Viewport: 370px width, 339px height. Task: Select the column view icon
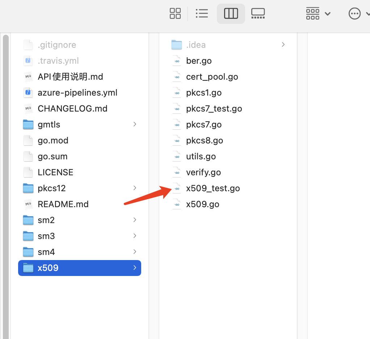[x=231, y=13]
